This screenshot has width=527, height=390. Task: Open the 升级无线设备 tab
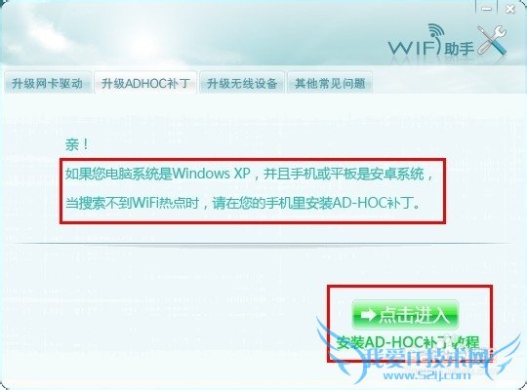click(242, 83)
